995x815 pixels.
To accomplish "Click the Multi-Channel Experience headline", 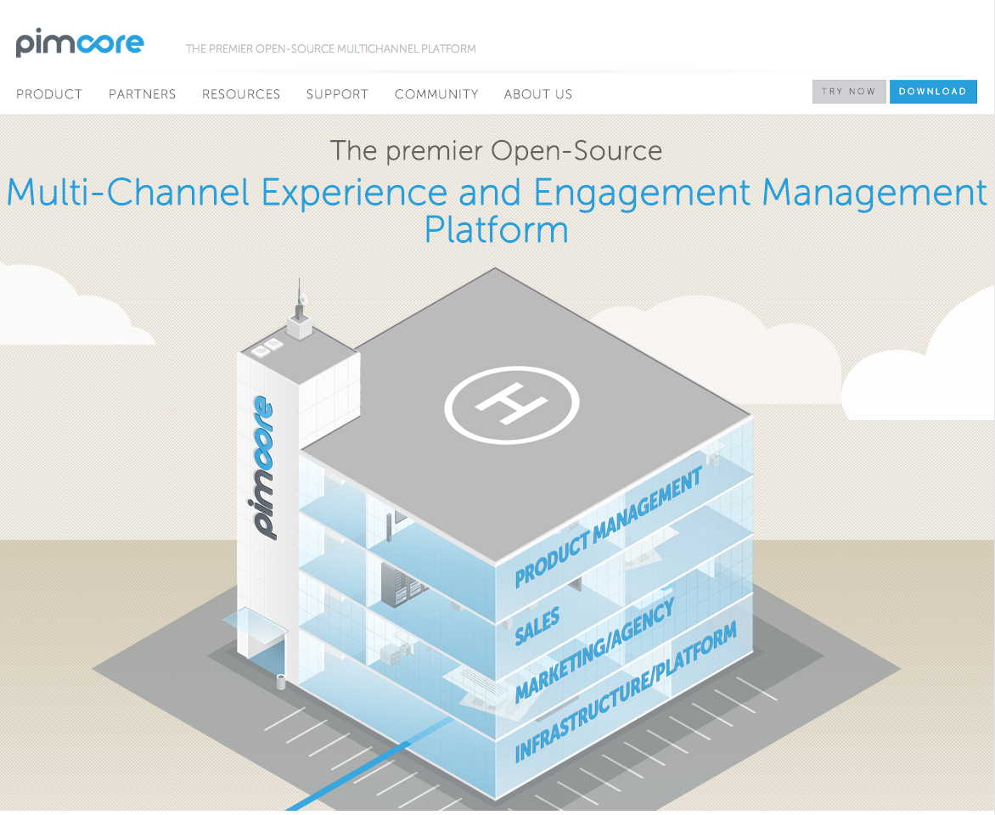I will click(x=497, y=210).
